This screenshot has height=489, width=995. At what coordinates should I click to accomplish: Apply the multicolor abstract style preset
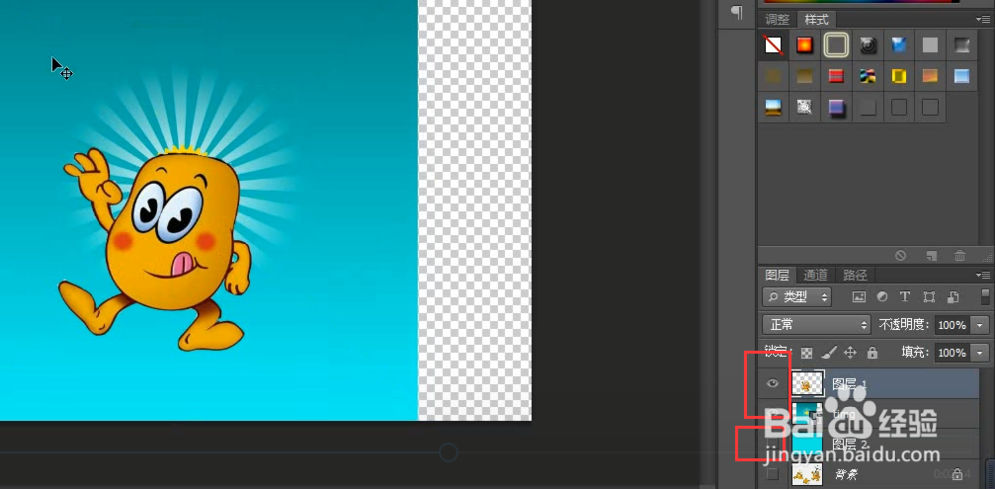[868, 77]
